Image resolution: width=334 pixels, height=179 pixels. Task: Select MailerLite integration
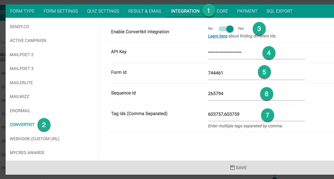pyautogui.click(x=21, y=83)
